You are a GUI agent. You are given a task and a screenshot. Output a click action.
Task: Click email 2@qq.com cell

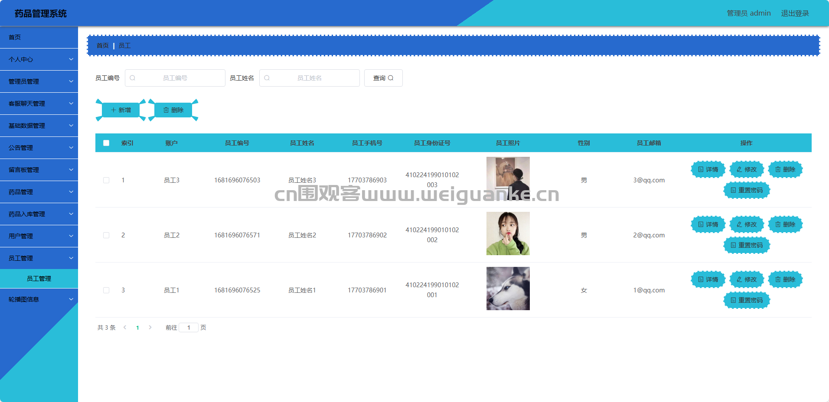click(649, 235)
